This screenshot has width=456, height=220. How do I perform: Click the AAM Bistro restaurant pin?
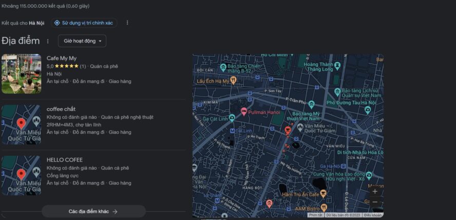coord(324,208)
